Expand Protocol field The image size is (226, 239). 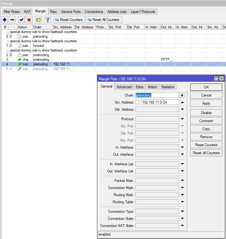click(x=182, y=119)
